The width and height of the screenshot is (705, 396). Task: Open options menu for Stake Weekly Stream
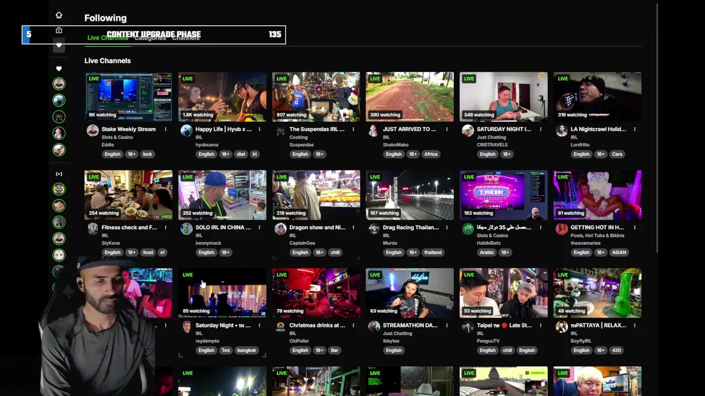click(x=165, y=129)
